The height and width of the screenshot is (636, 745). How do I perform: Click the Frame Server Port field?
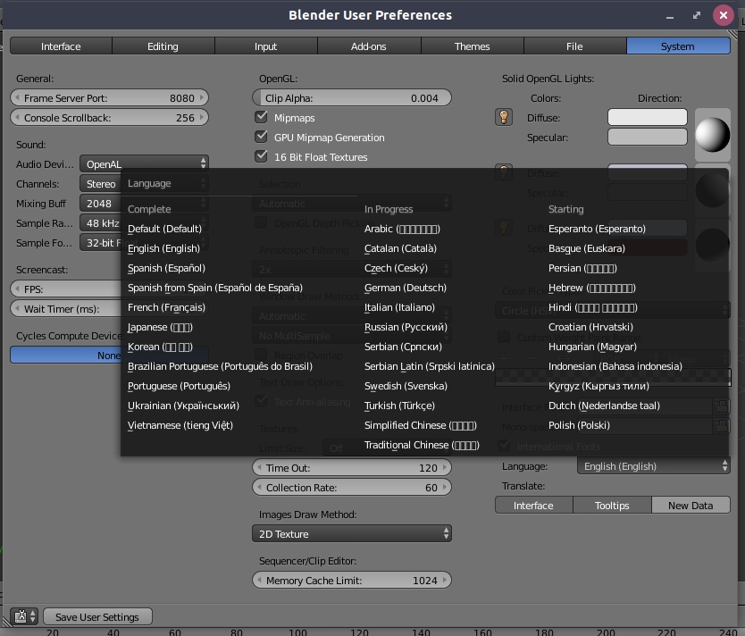[x=109, y=98]
